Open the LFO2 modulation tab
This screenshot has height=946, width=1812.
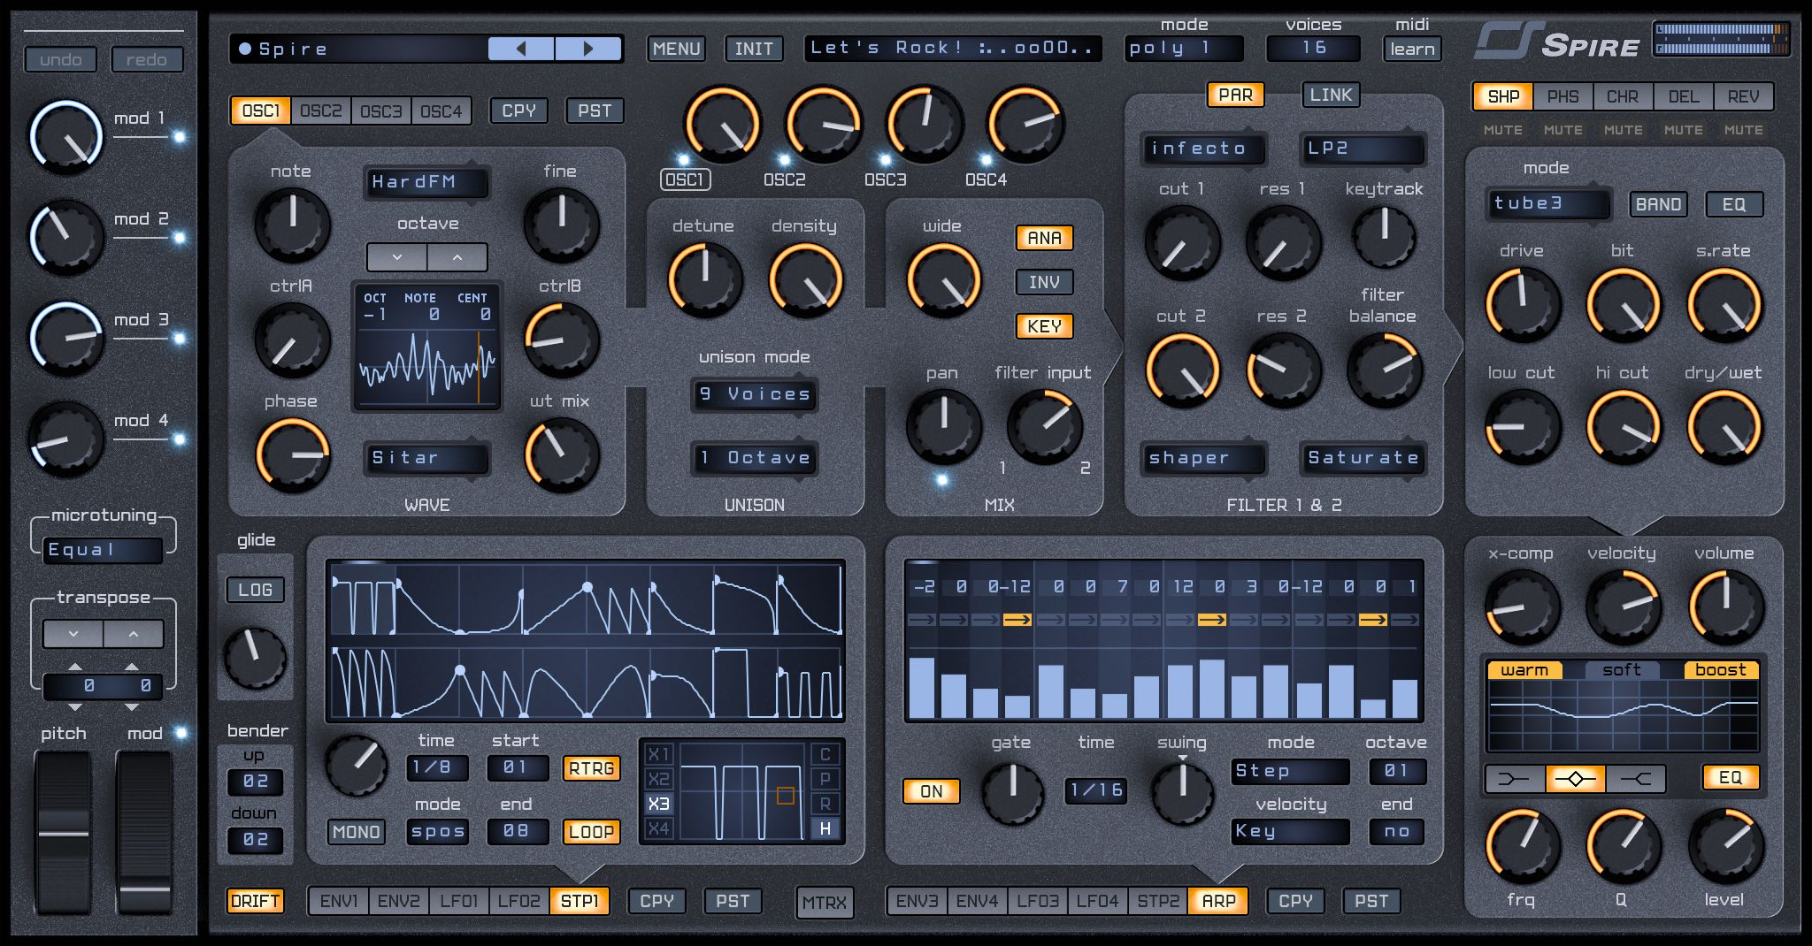click(518, 901)
